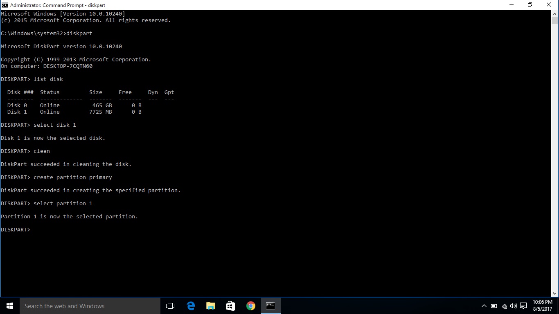Click the Command Prompt title bar icon

point(5,5)
